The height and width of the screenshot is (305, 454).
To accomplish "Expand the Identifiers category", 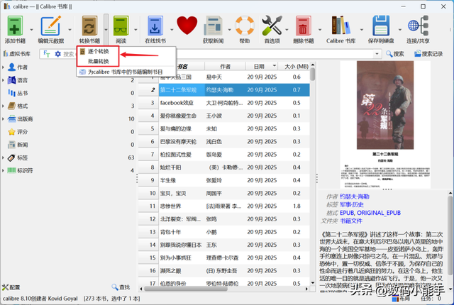I will (x=3, y=170).
